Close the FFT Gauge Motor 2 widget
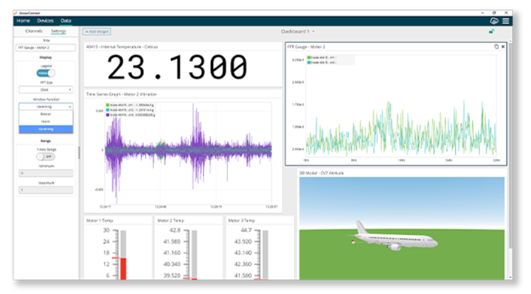This screenshot has height=294, width=531. click(503, 46)
